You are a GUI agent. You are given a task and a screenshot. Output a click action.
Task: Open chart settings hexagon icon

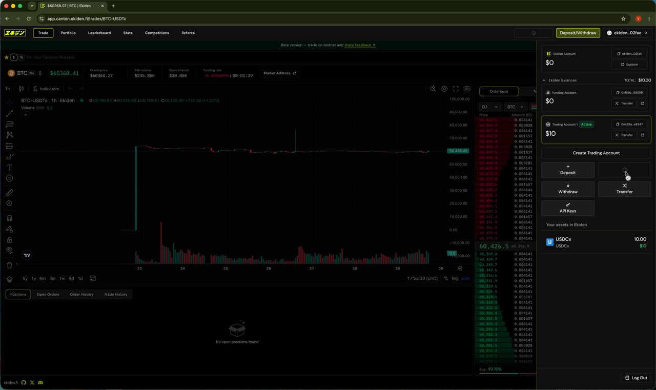tap(444, 89)
